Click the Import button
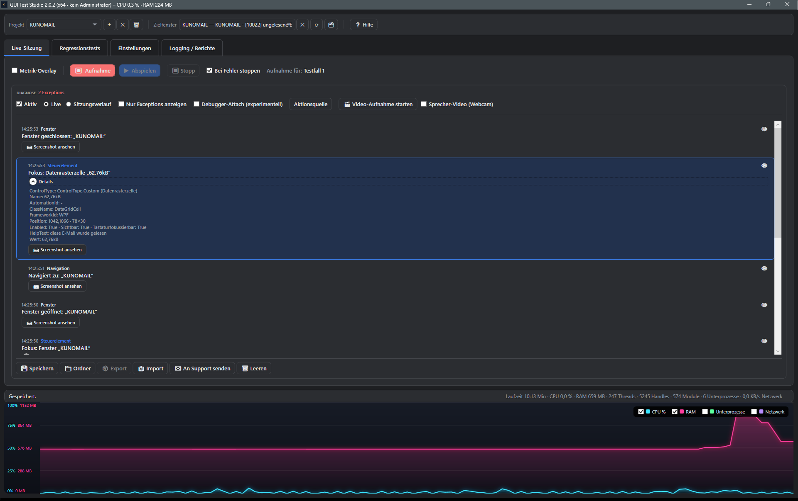 [150, 368]
